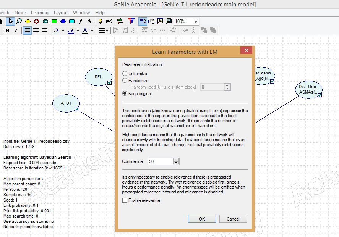This screenshot has width=339, height=237.
Task: Expand the font color dropdown arrow
Action: point(92,31)
